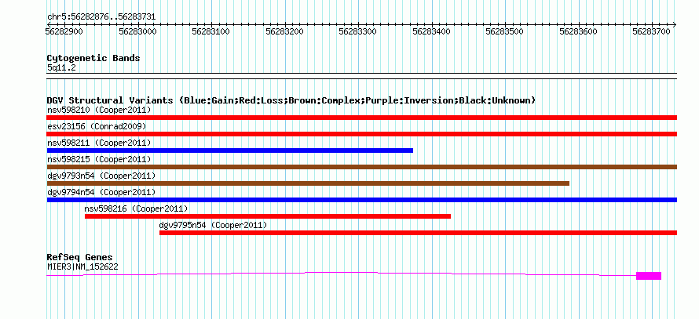The height and width of the screenshot is (319, 699).
Task: Open the dgv9794n54 (Cooper2011) label
Action: tap(101, 192)
